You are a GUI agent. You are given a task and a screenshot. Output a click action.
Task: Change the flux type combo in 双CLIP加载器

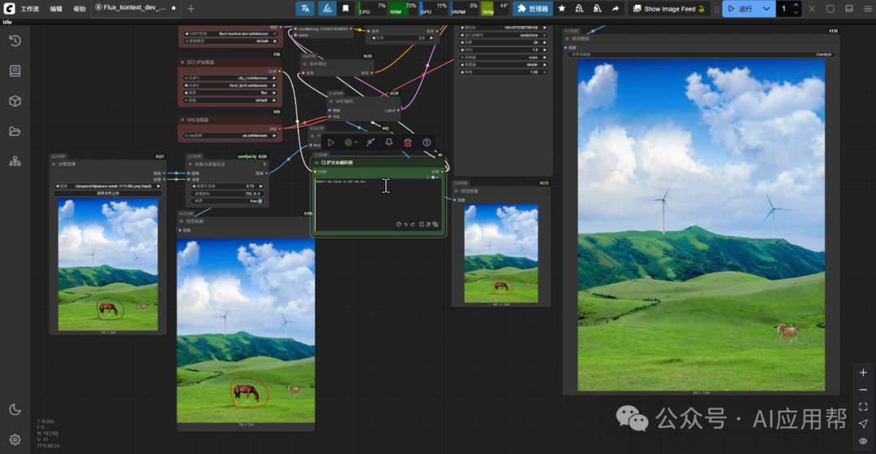230,92
